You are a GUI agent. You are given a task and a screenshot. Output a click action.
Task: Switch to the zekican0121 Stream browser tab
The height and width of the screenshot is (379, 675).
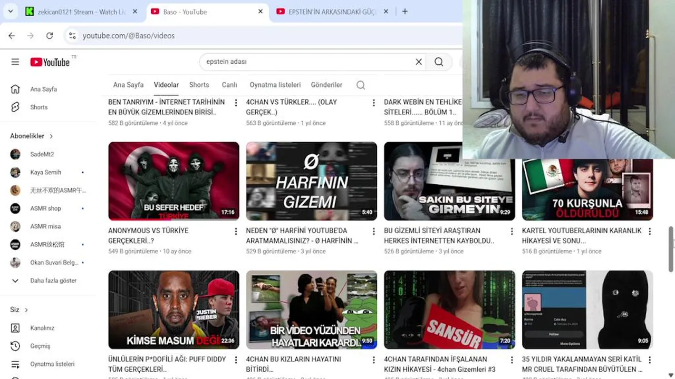click(82, 12)
